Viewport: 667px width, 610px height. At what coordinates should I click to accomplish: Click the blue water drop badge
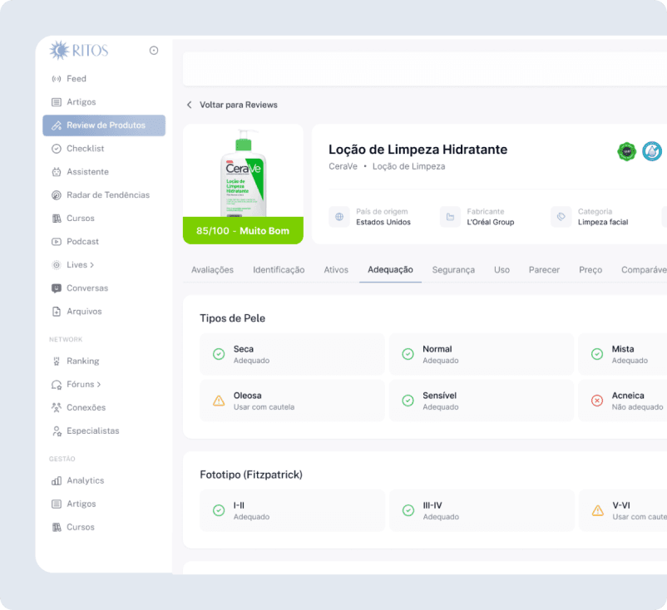(652, 151)
